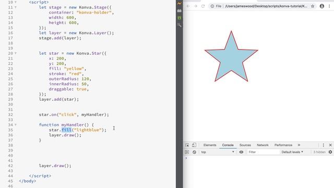Image resolution: width=334 pixels, height=188 pixels.
Task: Click the site info icon beside File
Action: (x=212, y=6)
